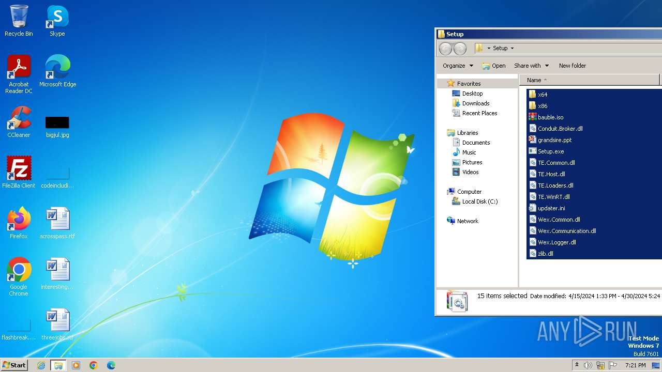Select the codeincludi... desktop file
This screenshot has width=662, height=372.
tap(57, 177)
